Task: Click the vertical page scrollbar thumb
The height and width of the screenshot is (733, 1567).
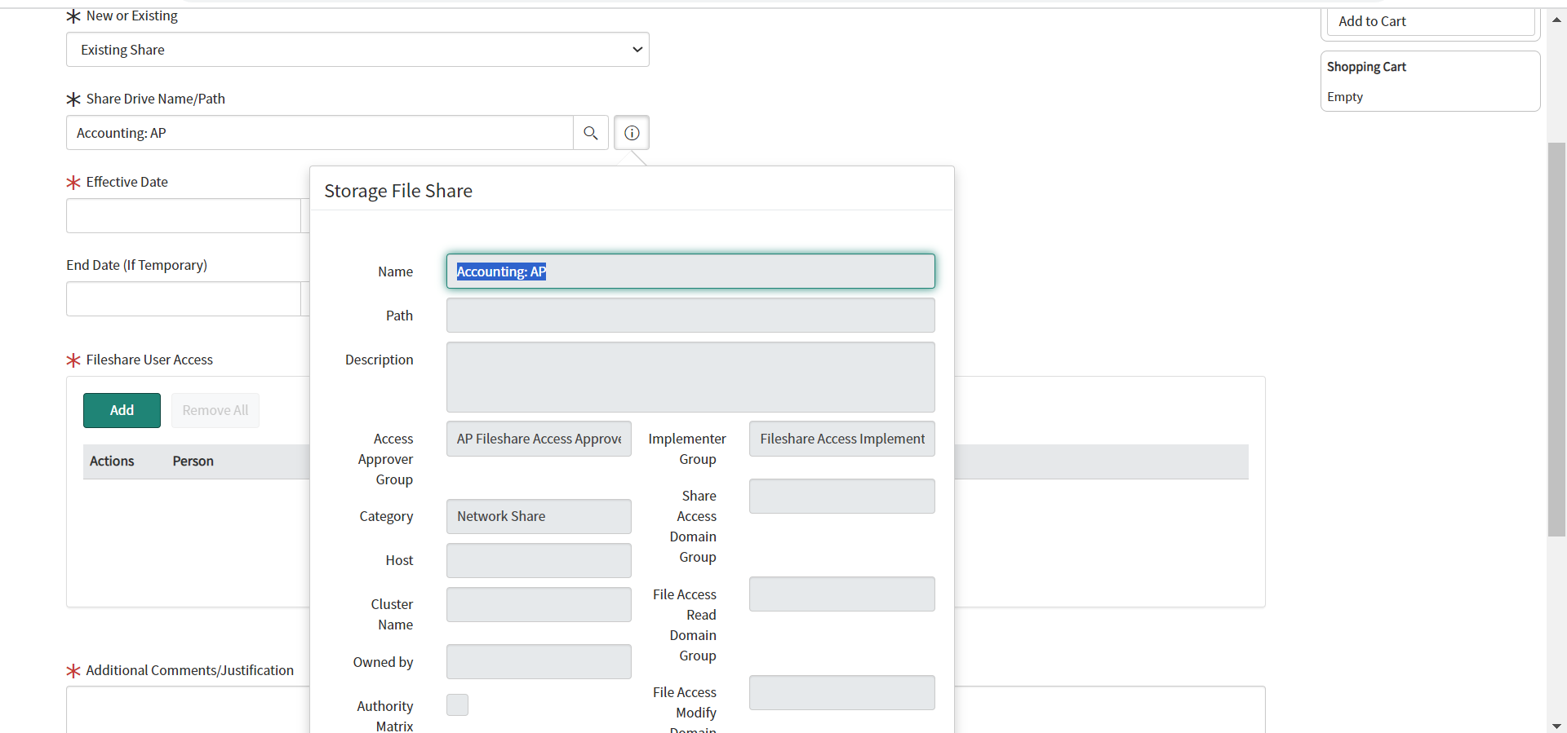Action: (1556, 339)
